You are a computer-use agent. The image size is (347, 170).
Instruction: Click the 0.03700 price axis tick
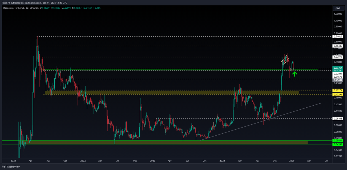(338, 156)
